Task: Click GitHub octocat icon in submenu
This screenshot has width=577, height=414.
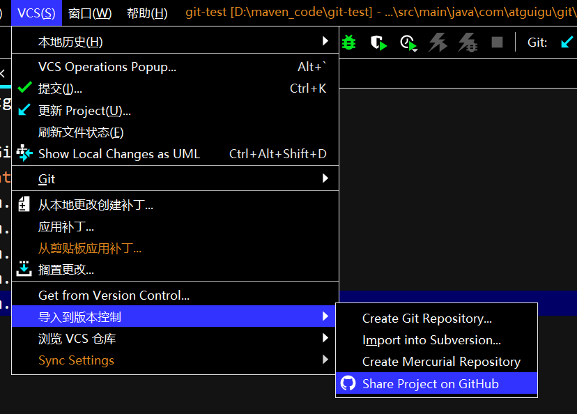Action: 348,383
